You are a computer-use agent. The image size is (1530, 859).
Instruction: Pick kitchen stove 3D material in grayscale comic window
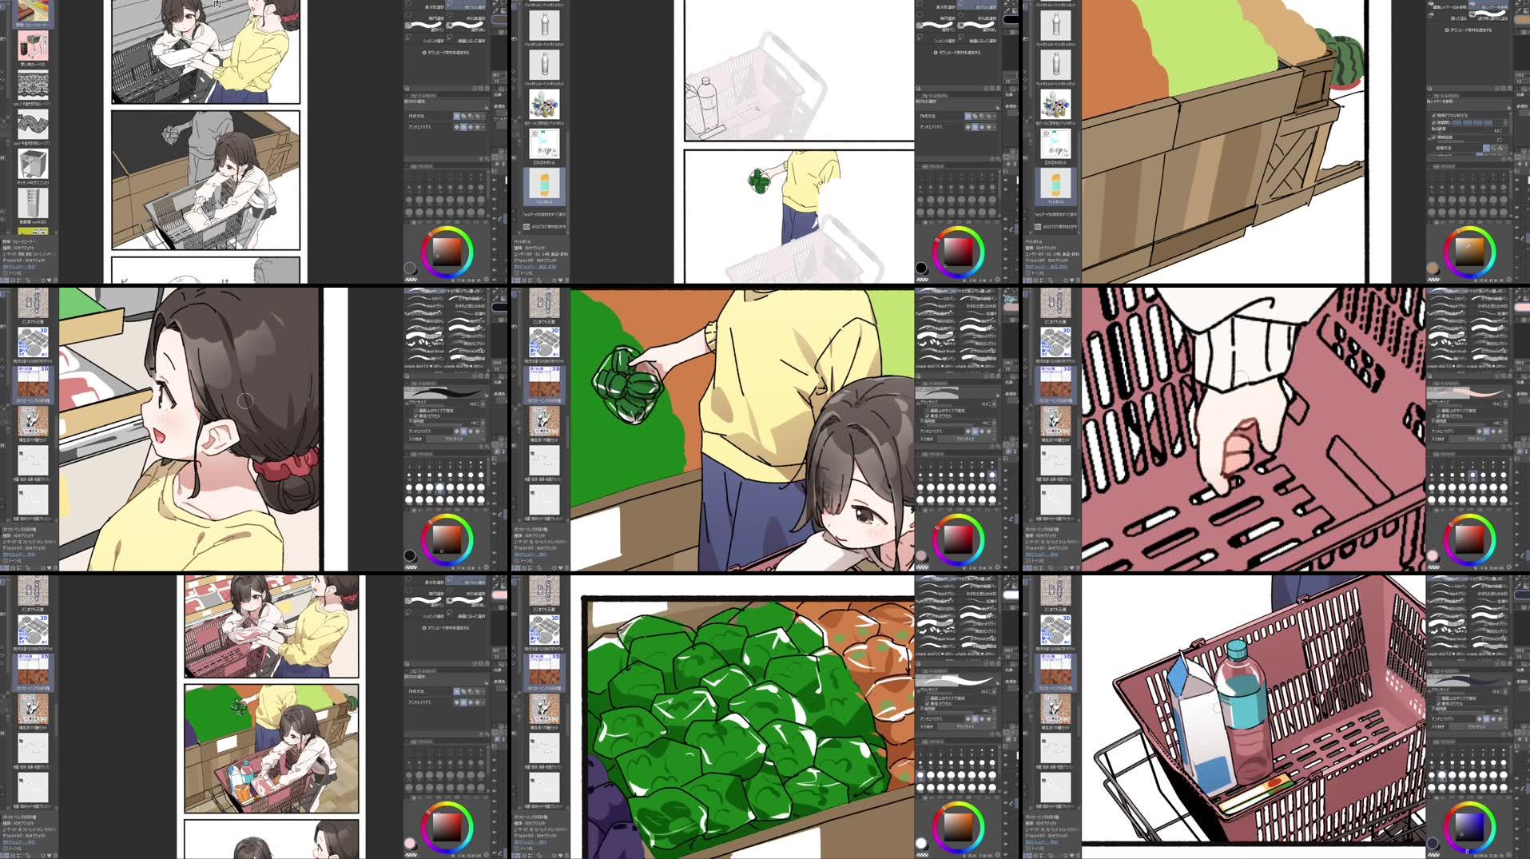point(33,163)
